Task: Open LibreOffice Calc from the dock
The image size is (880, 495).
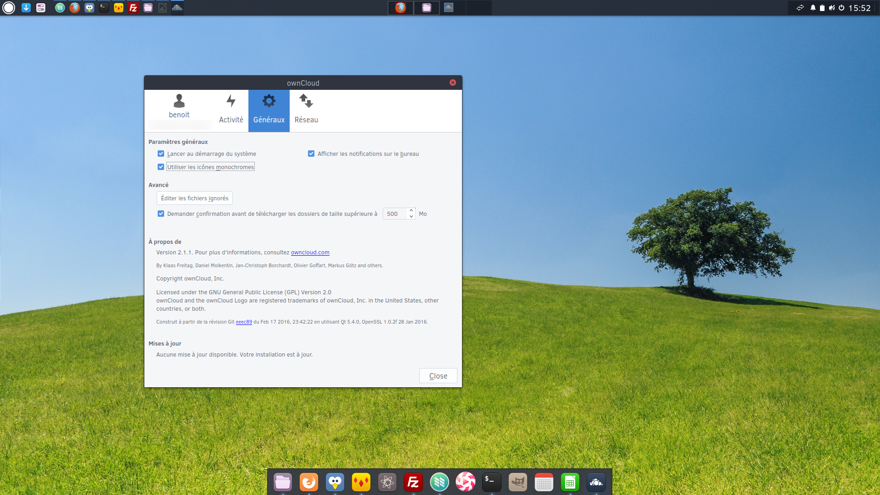Action: (x=570, y=482)
